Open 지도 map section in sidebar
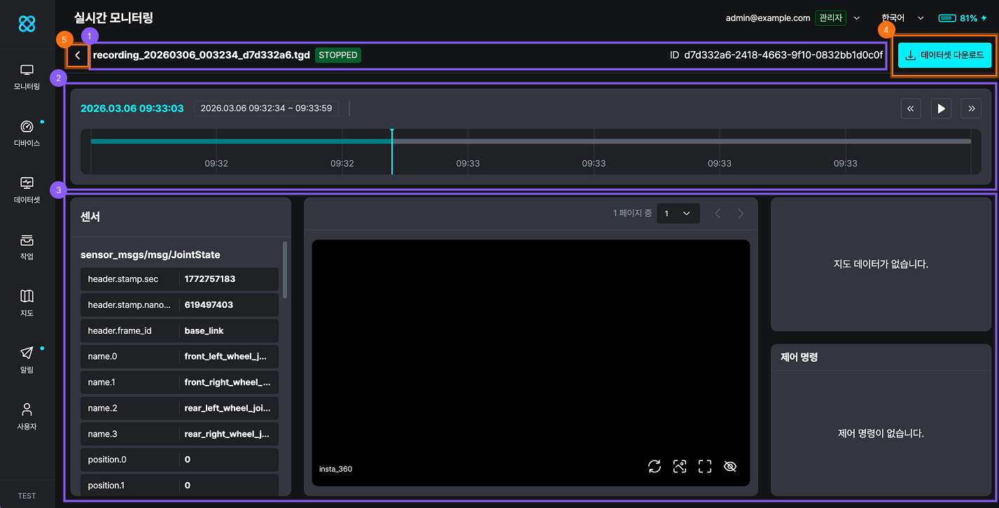Viewport: 999px width, 508px height. pos(27,304)
